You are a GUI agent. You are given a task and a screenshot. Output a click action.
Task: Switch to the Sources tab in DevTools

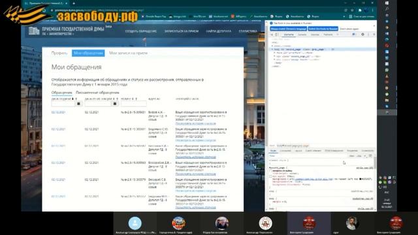point(315,35)
